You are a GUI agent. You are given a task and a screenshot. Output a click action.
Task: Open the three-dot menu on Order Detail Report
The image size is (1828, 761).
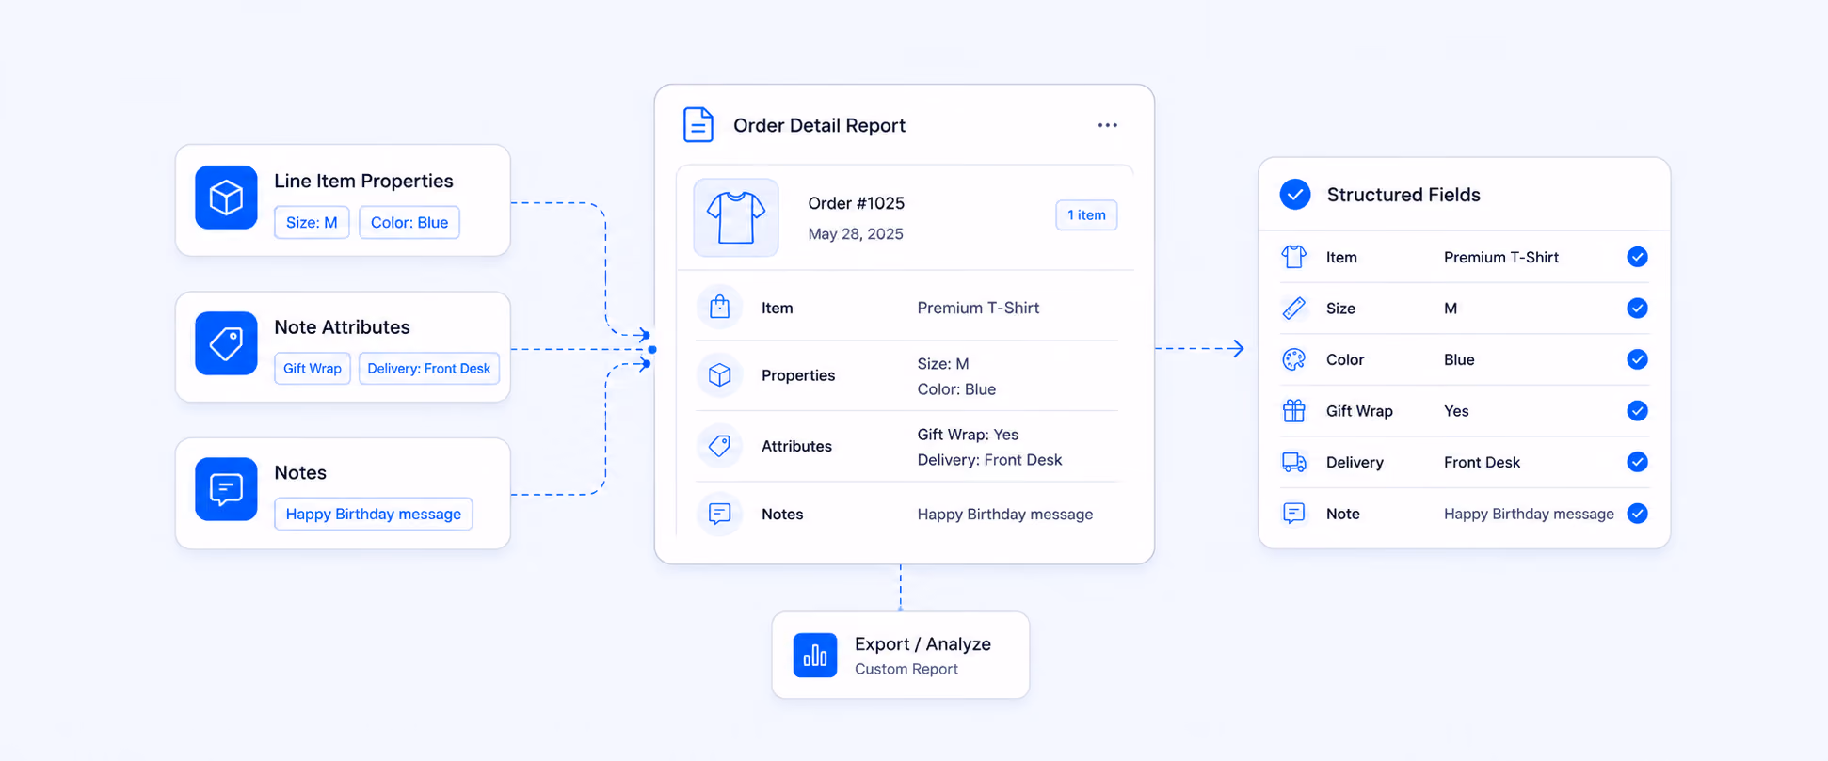click(1107, 125)
